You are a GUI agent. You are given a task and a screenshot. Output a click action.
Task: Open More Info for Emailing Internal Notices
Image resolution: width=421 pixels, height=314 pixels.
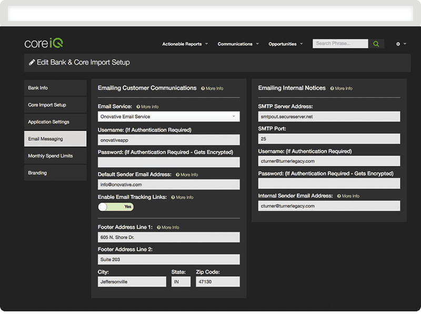pos(341,89)
